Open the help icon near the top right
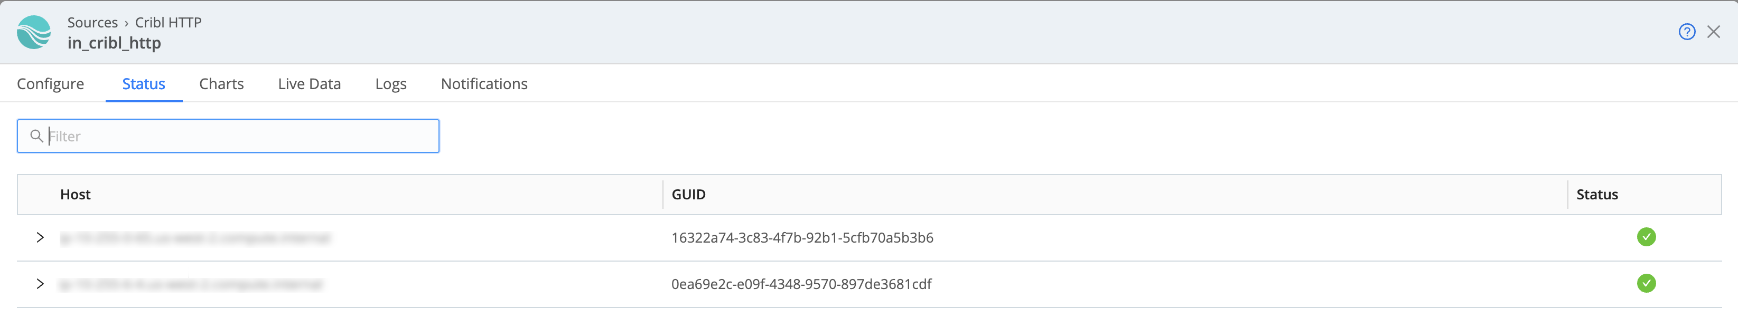 click(1686, 31)
